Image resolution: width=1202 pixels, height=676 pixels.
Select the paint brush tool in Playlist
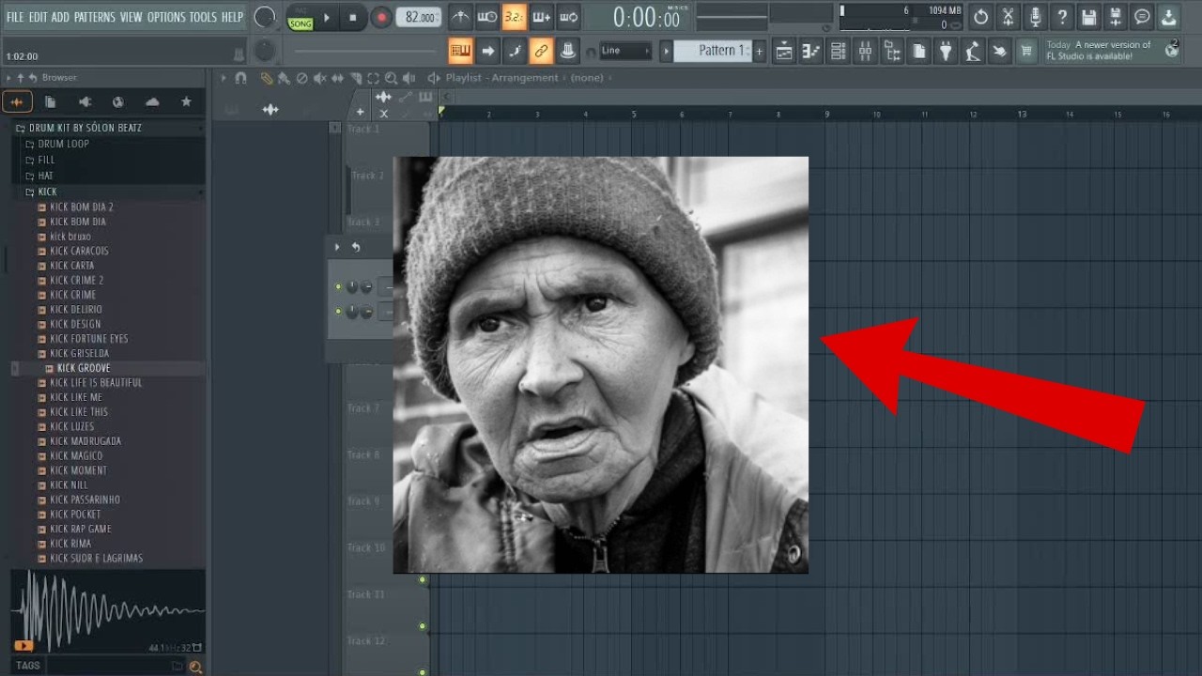pyautogui.click(x=284, y=78)
